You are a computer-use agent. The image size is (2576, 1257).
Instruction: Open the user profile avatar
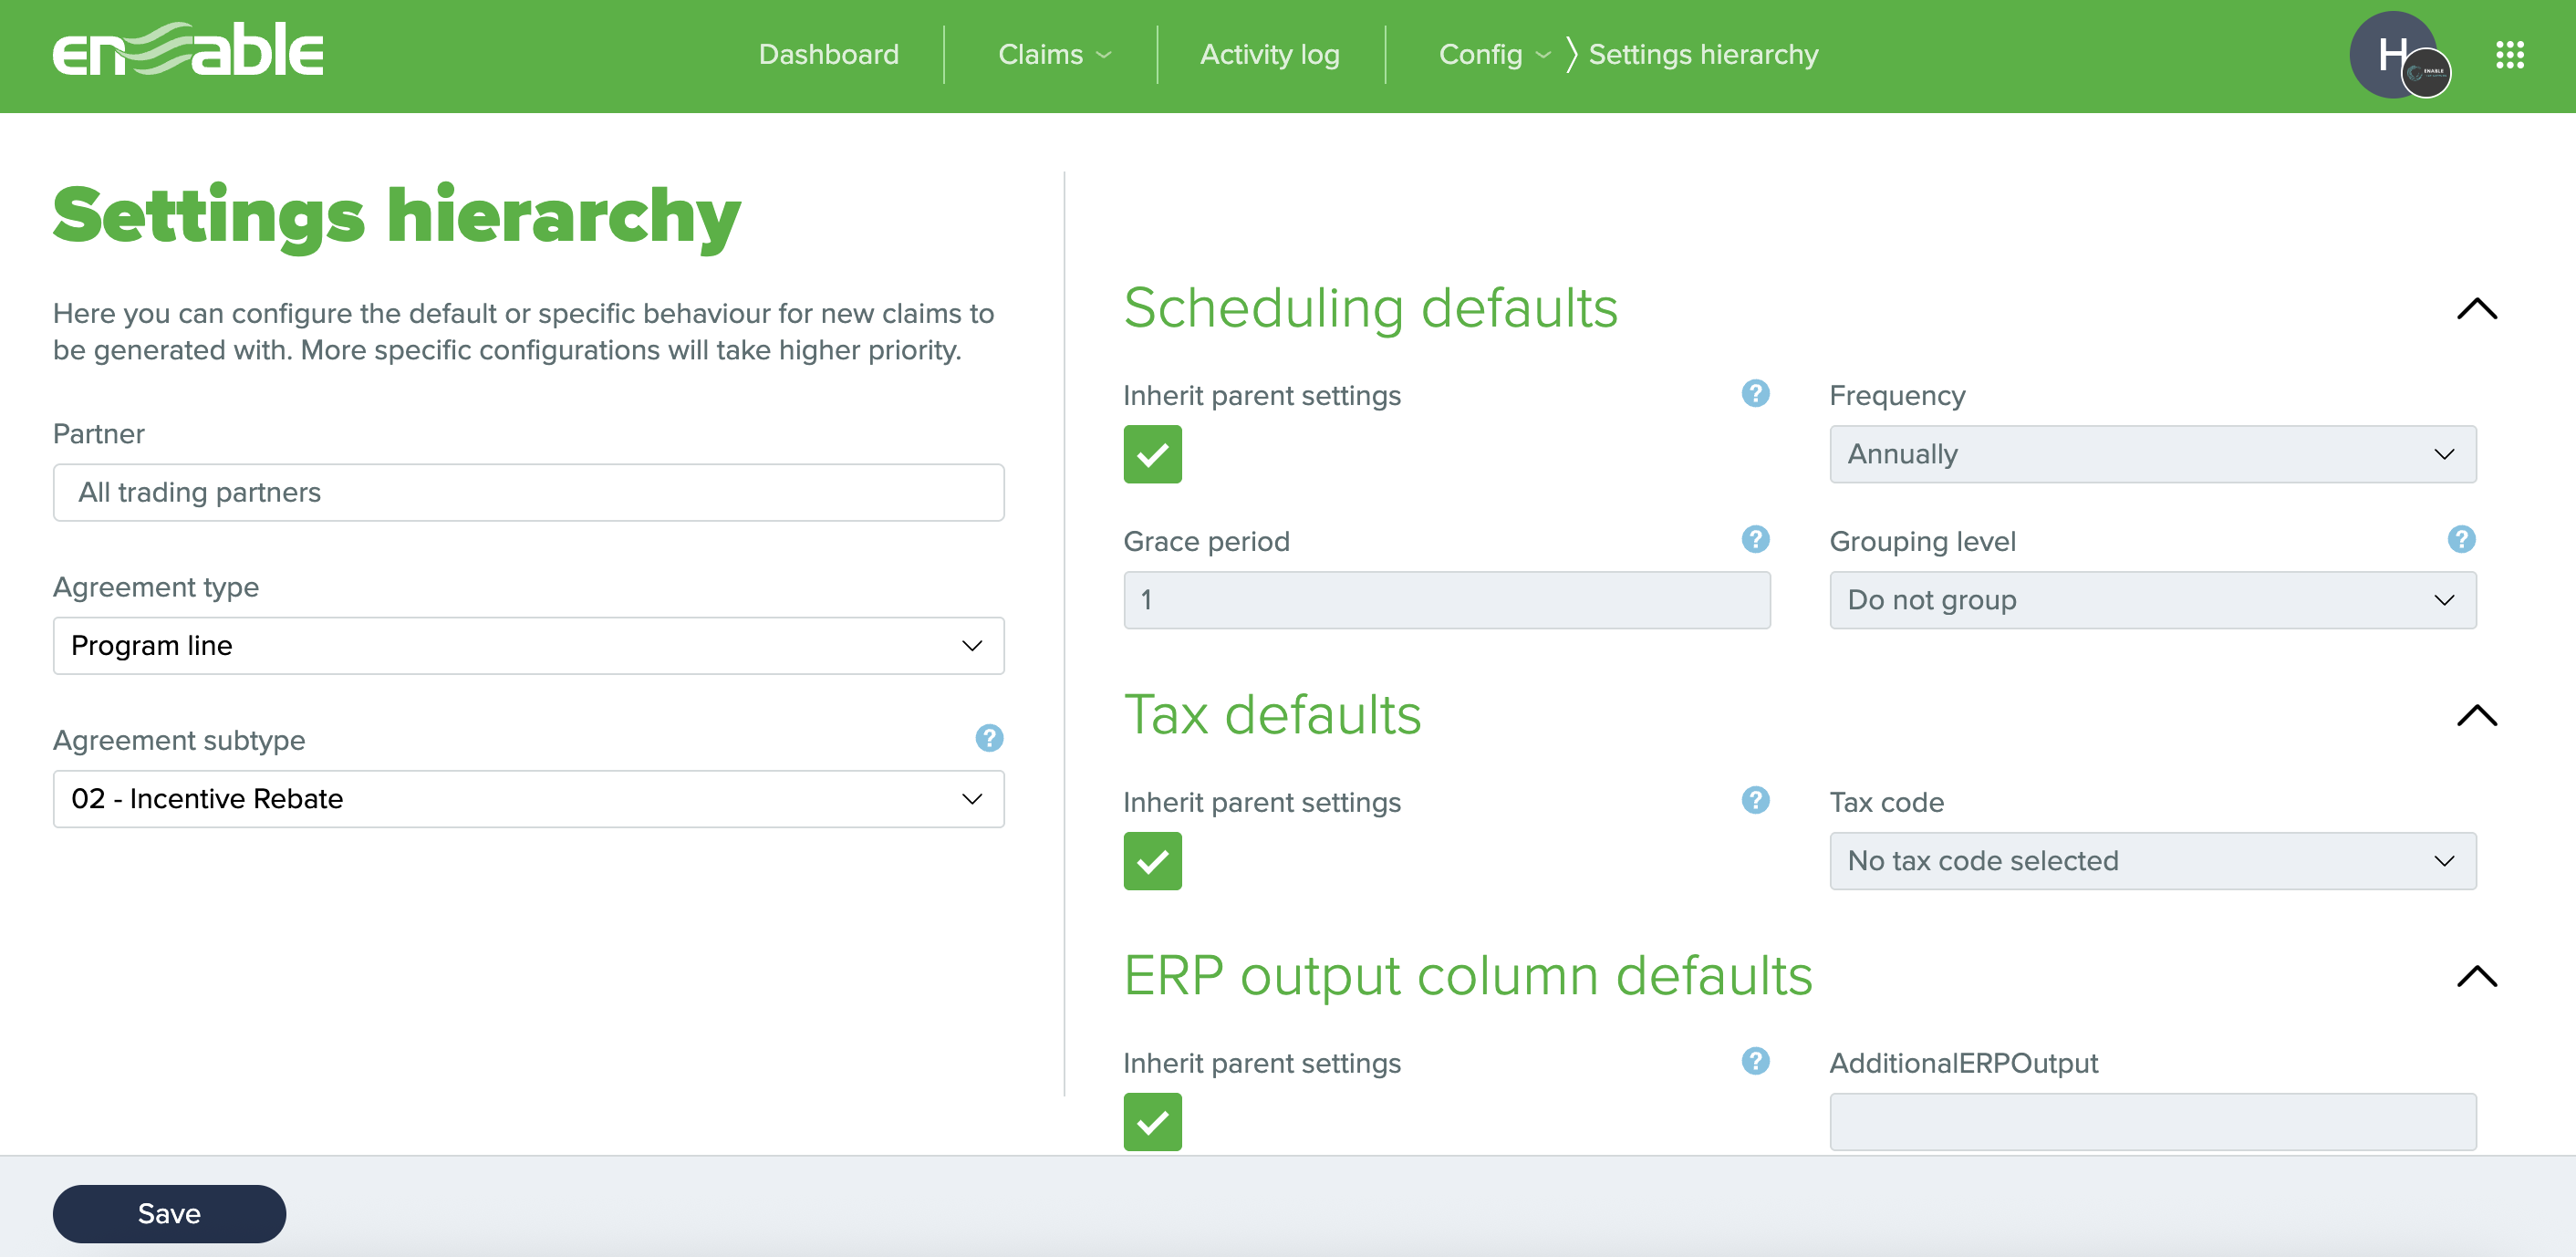2394,55
